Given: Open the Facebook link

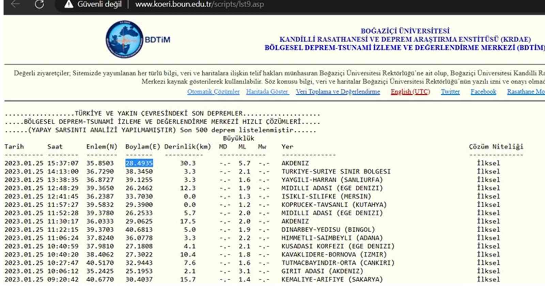Looking at the screenshot, I should tap(483, 92).
